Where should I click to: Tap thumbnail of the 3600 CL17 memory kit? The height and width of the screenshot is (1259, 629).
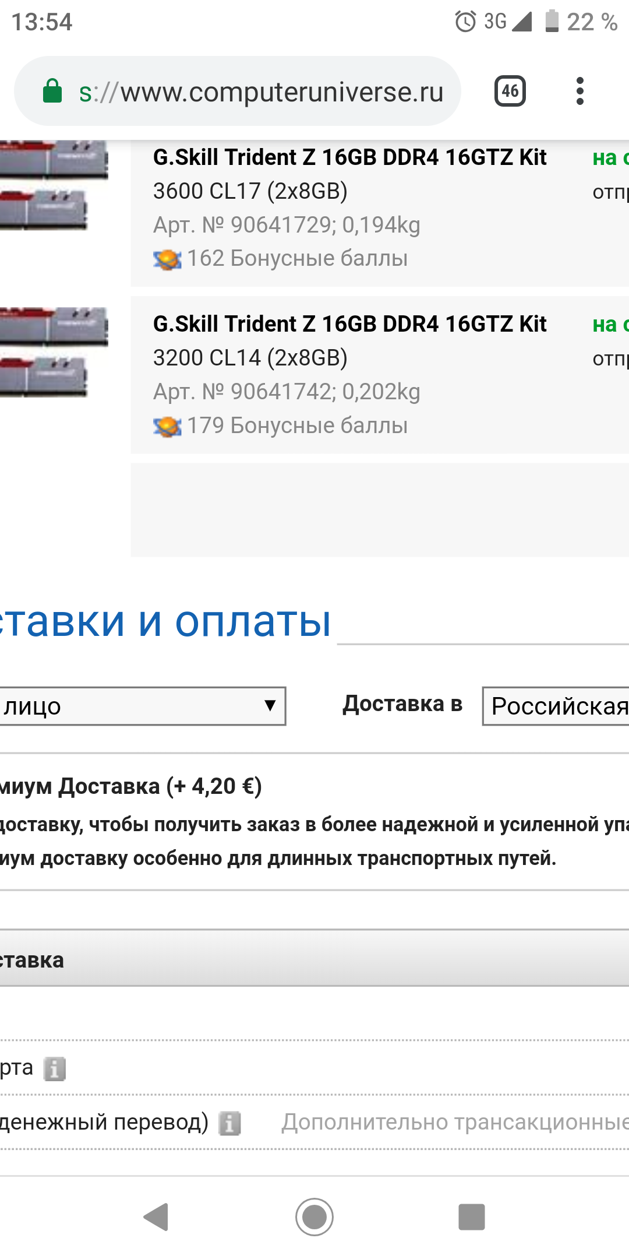tap(54, 185)
